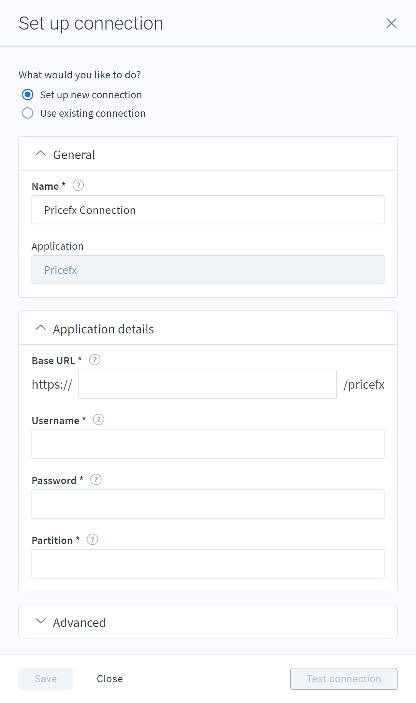View Partition field help icon
The height and width of the screenshot is (703, 416).
(92, 540)
